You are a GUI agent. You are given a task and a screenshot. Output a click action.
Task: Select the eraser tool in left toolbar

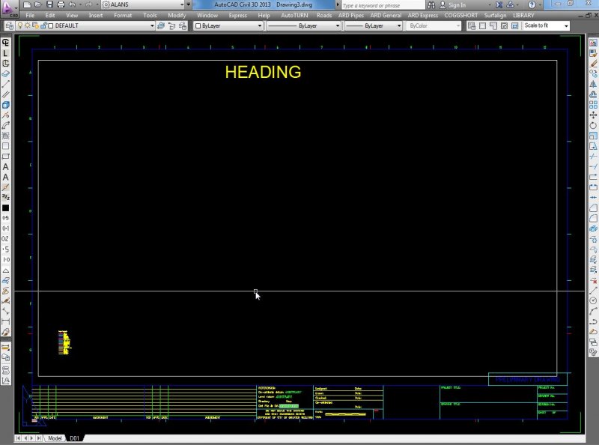(5, 73)
